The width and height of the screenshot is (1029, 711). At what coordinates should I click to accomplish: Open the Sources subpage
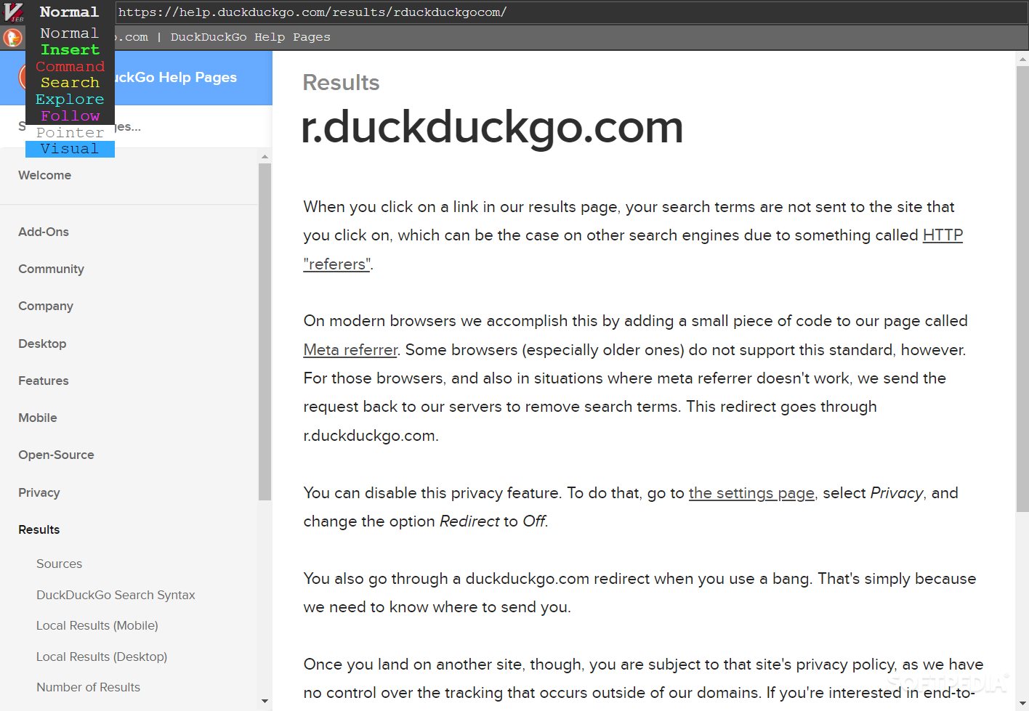pos(59,564)
